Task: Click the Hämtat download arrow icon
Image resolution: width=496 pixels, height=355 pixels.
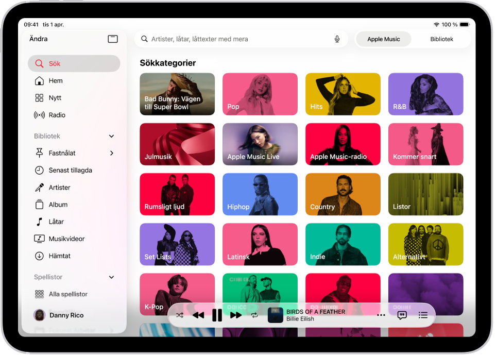Action: 39,256
